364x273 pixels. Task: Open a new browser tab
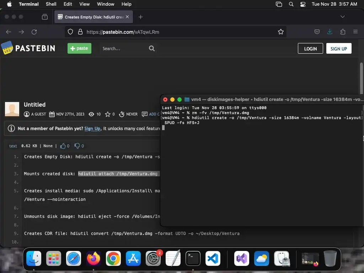[x=141, y=17]
